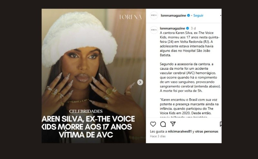Click the '3 d' caption timestamp
This screenshot has width=258, height=159.
pos(193,28)
